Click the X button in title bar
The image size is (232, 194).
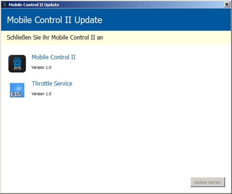(x=227, y=5)
